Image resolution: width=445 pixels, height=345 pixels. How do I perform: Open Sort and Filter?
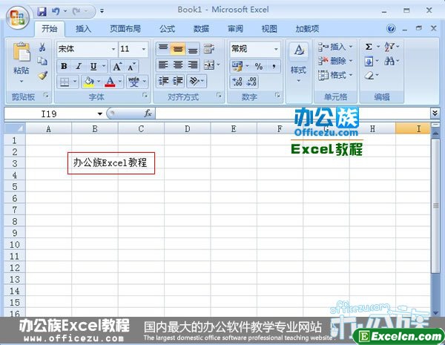tap(389, 47)
